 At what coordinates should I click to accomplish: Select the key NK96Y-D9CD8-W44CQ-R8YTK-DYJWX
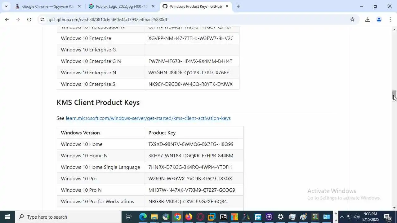190,84
